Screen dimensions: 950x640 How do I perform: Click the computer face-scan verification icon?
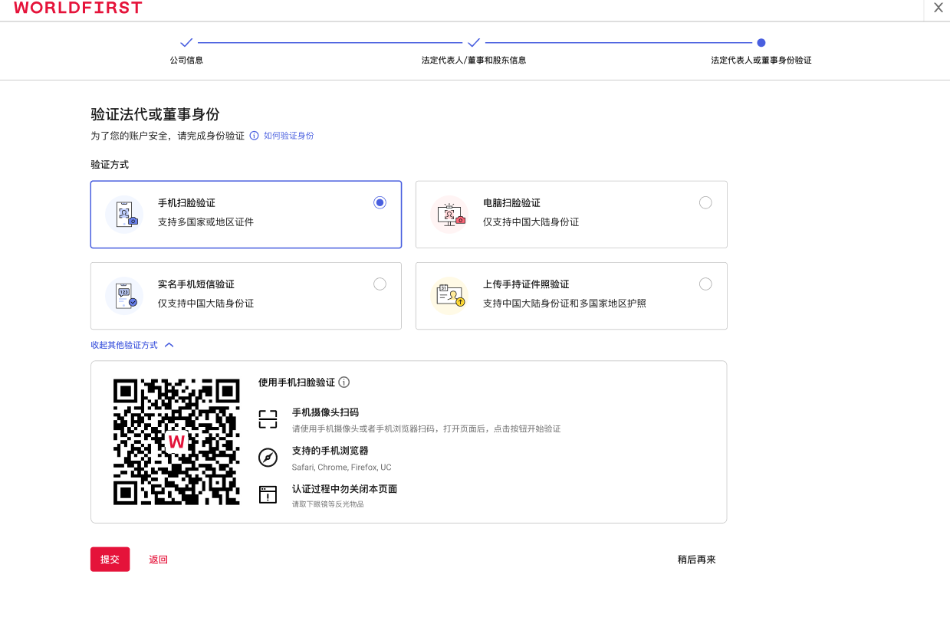tap(449, 213)
